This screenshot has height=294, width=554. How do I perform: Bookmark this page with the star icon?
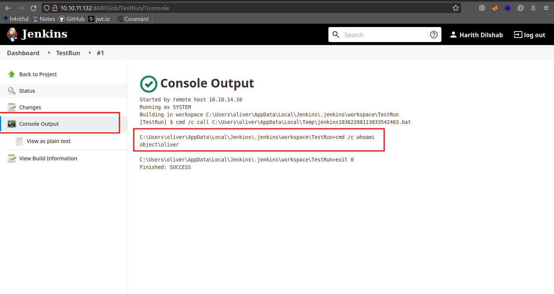pos(456,8)
